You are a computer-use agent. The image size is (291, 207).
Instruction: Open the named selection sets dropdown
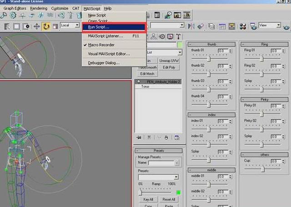182,25
